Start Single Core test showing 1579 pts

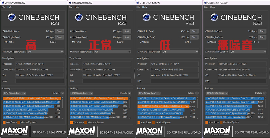pos(60,37)
